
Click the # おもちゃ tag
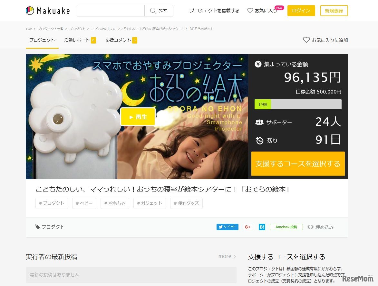115,203
